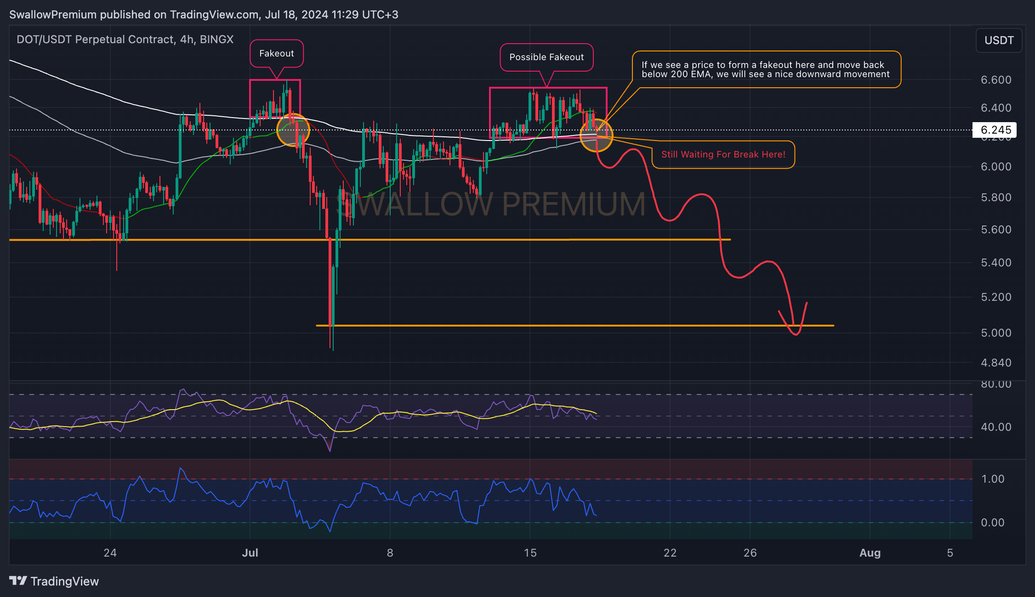Click the TradingView logo icon
The width and height of the screenshot is (1035, 597).
coord(18,581)
